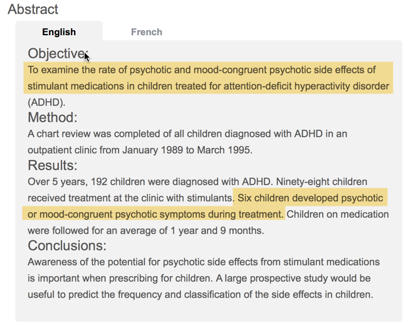
Task: Click the Results heading
Action: coord(52,166)
